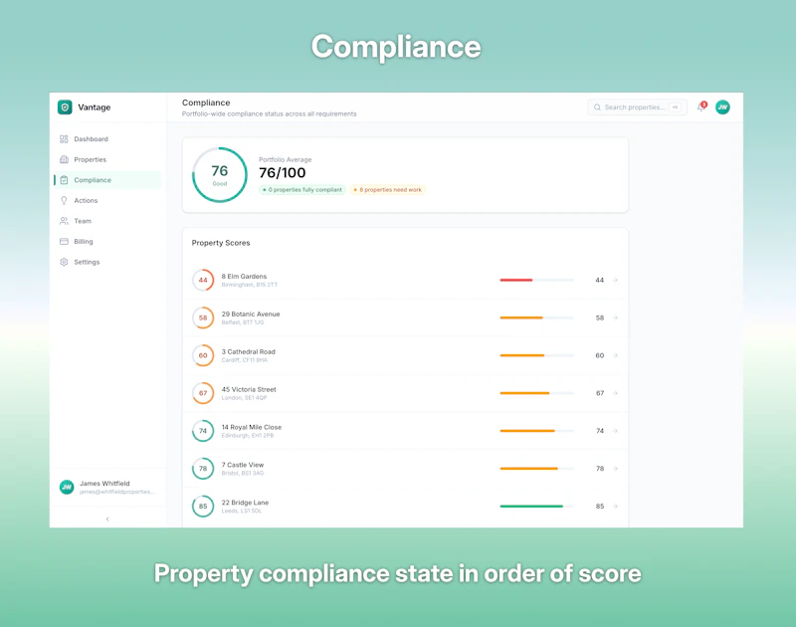
Task: Click the Settings gear icon
Action: [x=64, y=262]
